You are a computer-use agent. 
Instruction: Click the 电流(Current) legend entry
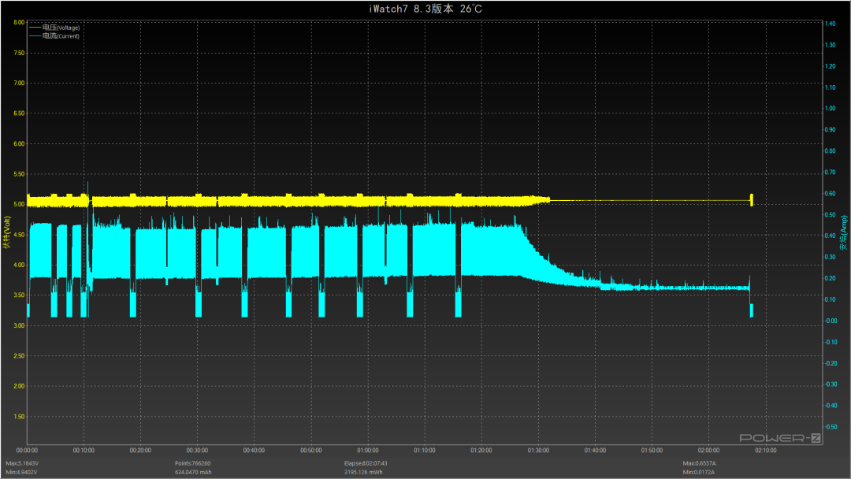[x=61, y=36]
